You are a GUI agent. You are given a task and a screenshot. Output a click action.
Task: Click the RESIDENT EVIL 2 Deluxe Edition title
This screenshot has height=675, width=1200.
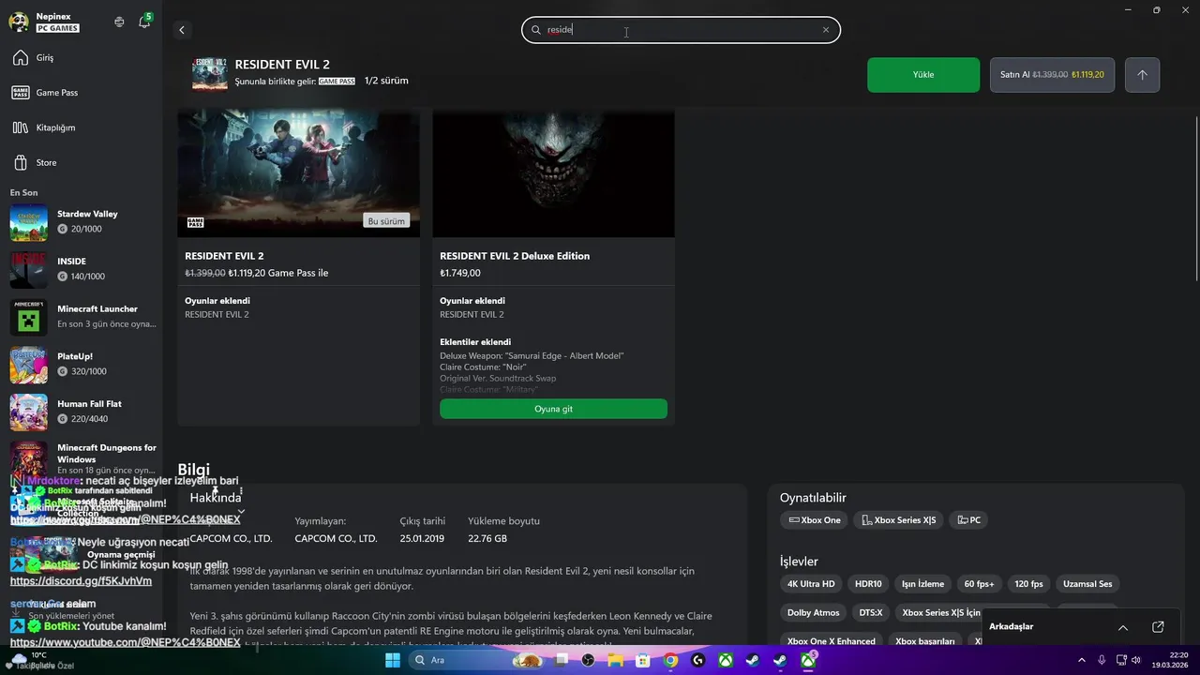tap(515, 256)
